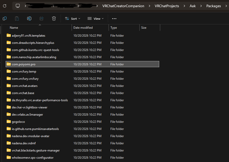The width and height of the screenshot is (229, 162).
Task: Select the dev.vrlabs.av3manager folder icon
Action: [9, 114]
